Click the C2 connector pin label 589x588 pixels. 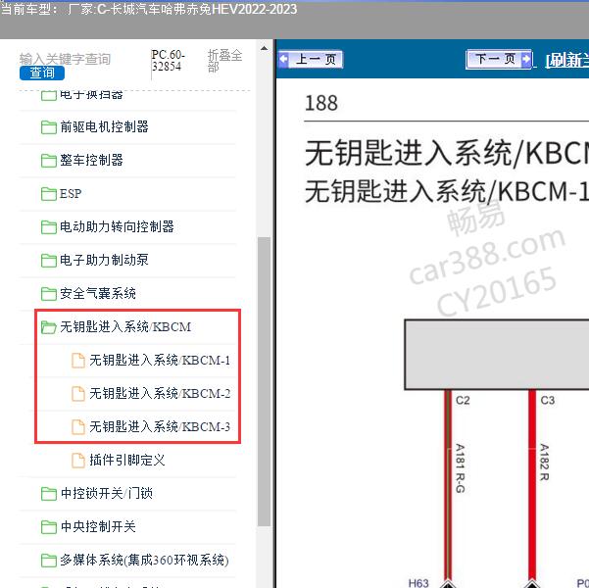point(463,400)
